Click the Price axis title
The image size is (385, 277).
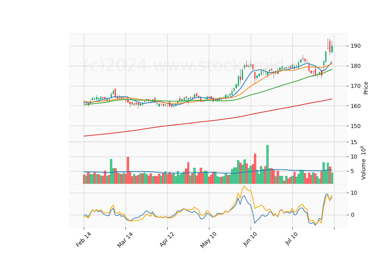pyautogui.click(x=366, y=88)
